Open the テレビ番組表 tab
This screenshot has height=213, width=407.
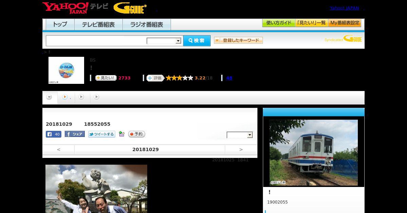98,25
